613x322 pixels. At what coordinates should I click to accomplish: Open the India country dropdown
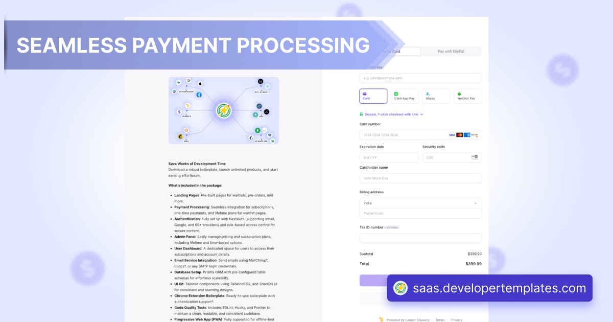420,203
